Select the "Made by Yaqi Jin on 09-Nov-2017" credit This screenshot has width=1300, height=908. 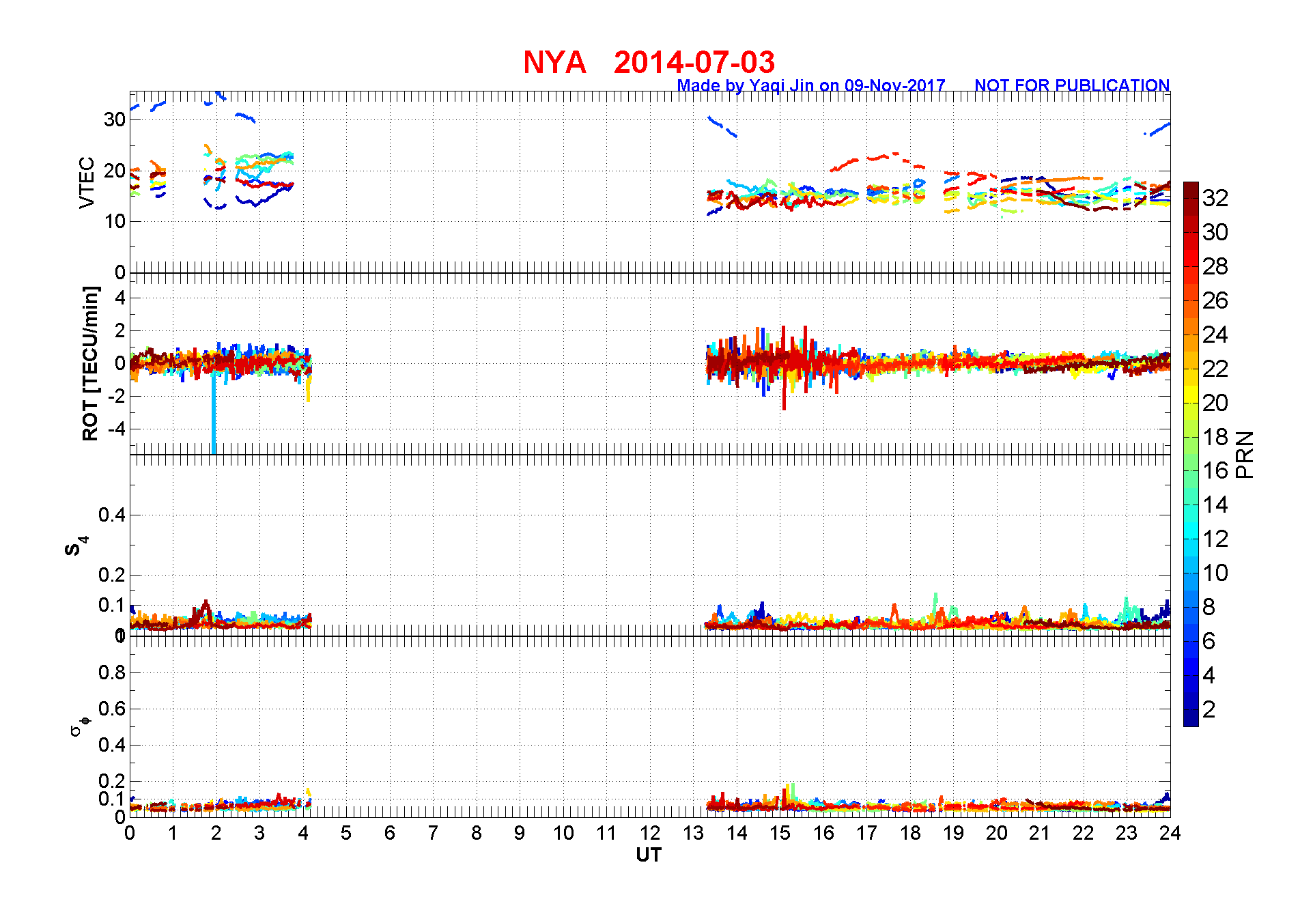point(811,85)
